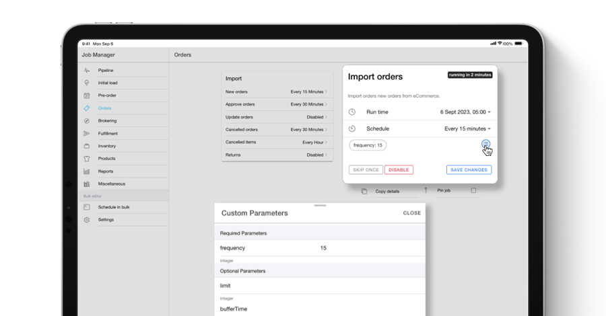Click the Initial load lightbulb icon

pyautogui.click(x=86, y=83)
